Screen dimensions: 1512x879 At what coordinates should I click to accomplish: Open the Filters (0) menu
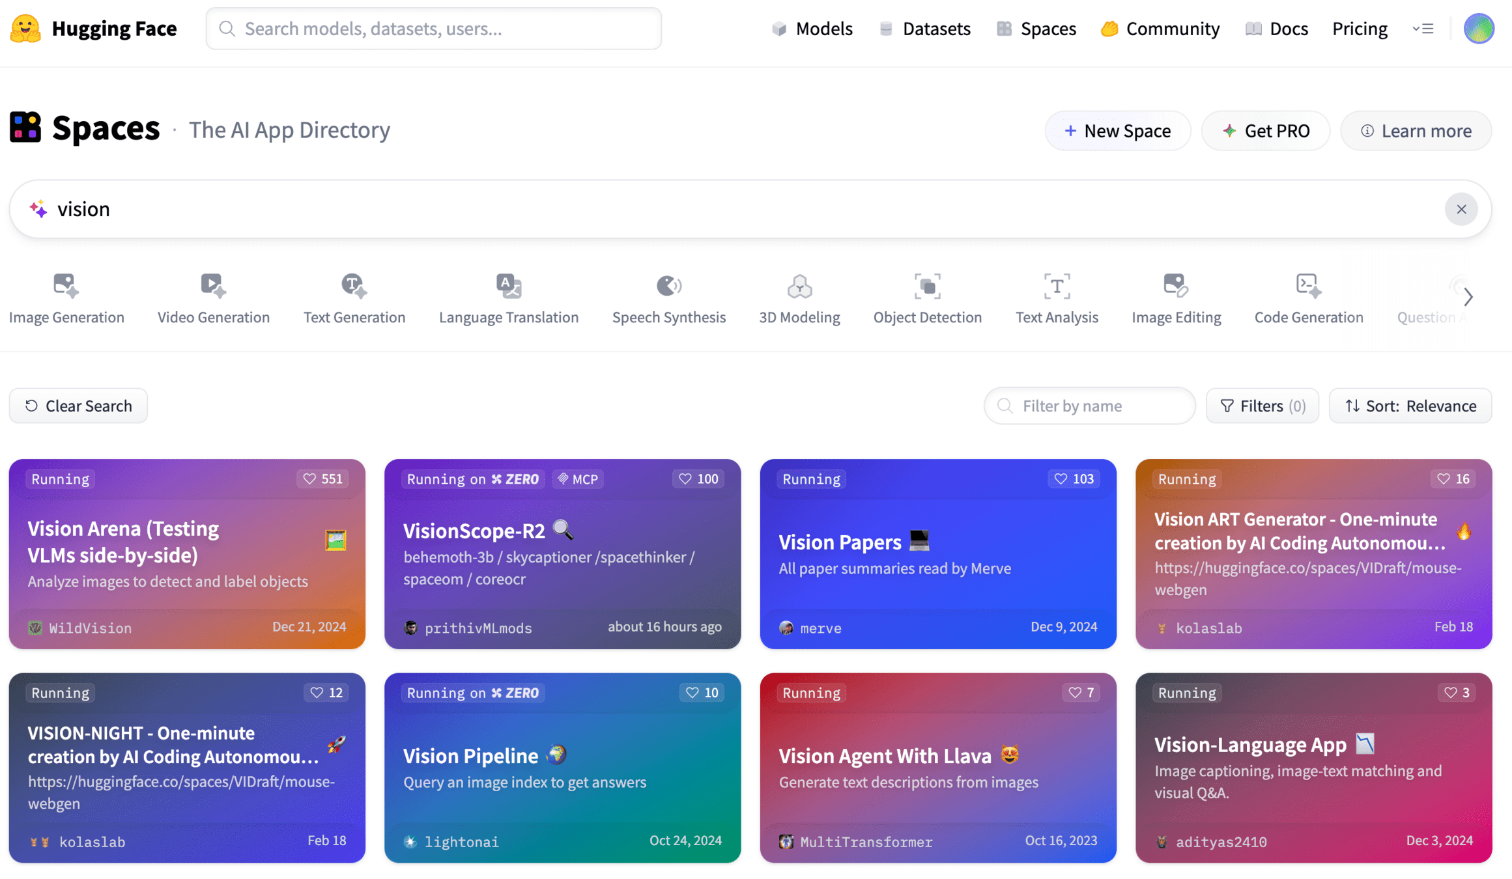[1262, 406]
